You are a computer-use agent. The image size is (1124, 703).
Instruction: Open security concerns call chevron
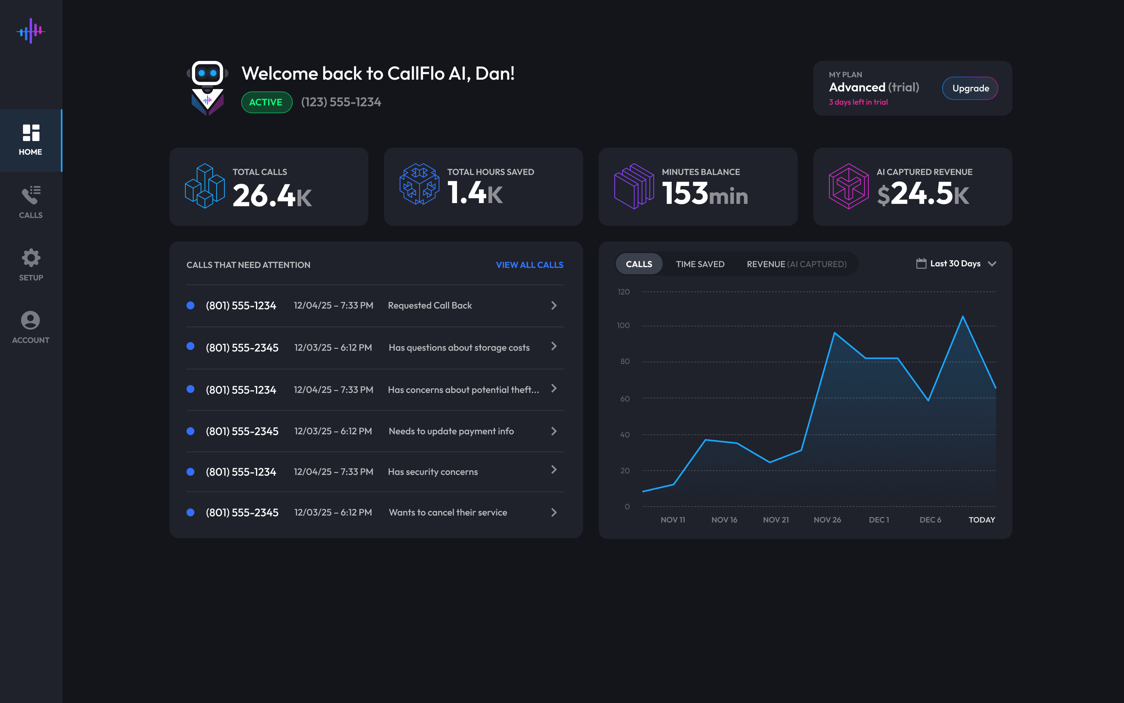[554, 469]
